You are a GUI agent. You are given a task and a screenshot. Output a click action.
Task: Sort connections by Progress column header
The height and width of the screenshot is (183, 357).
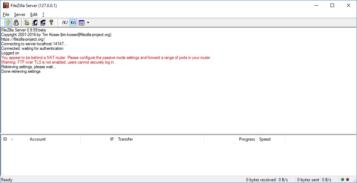[x=231, y=139]
